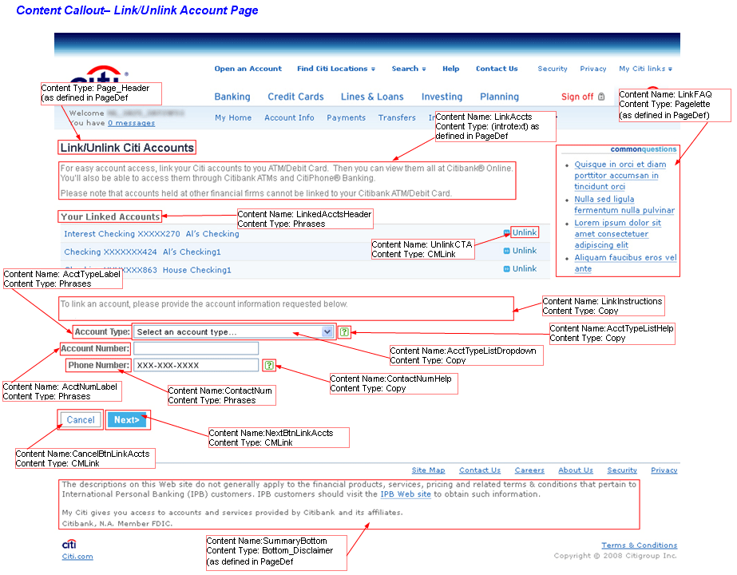Click the Unlink icon for House Checking1
Image resolution: width=737 pixels, height=575 pixels.
pos(507,269)
